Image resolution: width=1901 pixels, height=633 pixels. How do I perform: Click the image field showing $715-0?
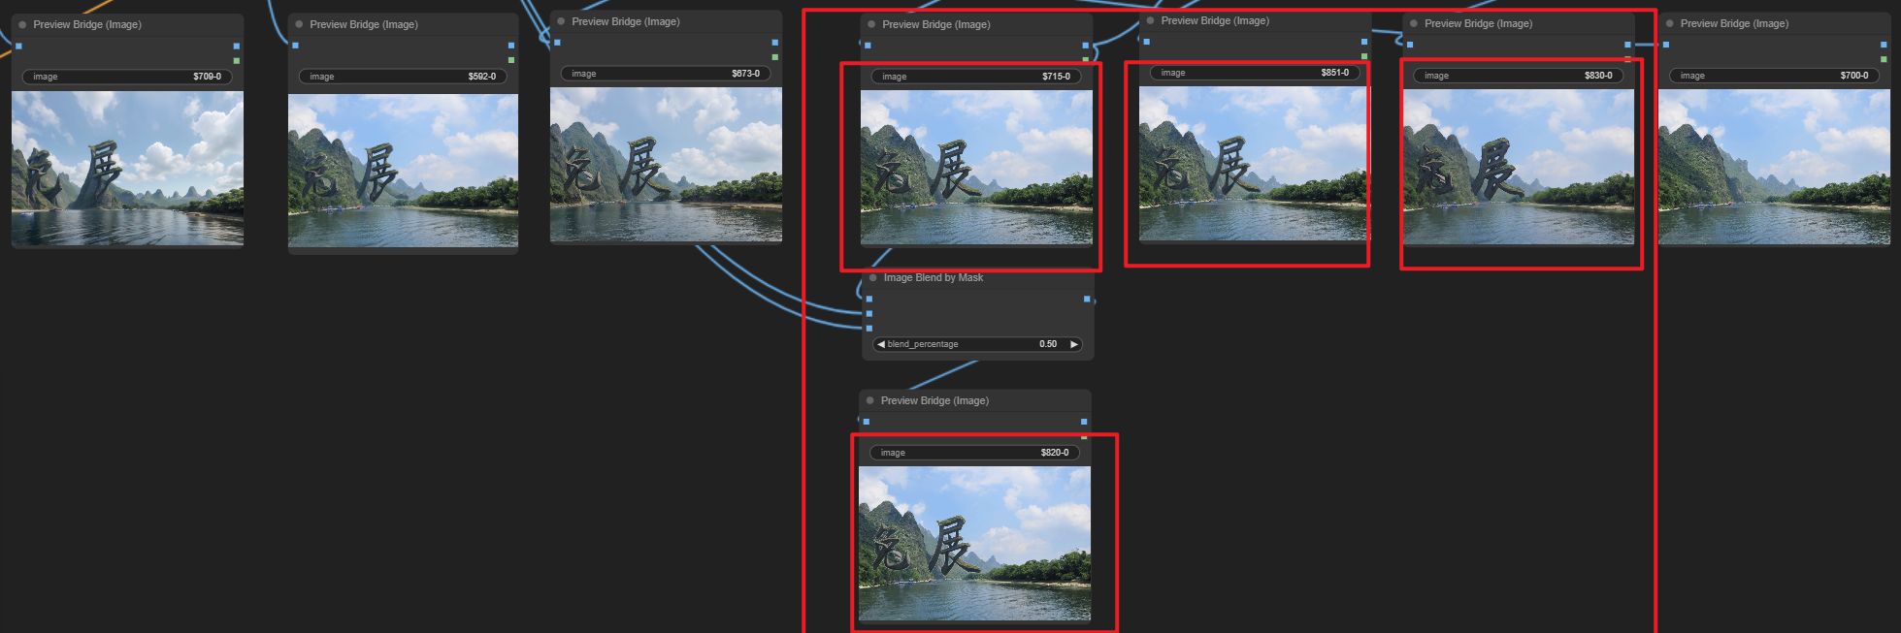976,77
